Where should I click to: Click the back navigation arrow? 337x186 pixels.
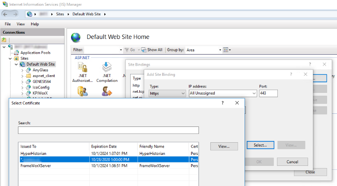(6, 14)
